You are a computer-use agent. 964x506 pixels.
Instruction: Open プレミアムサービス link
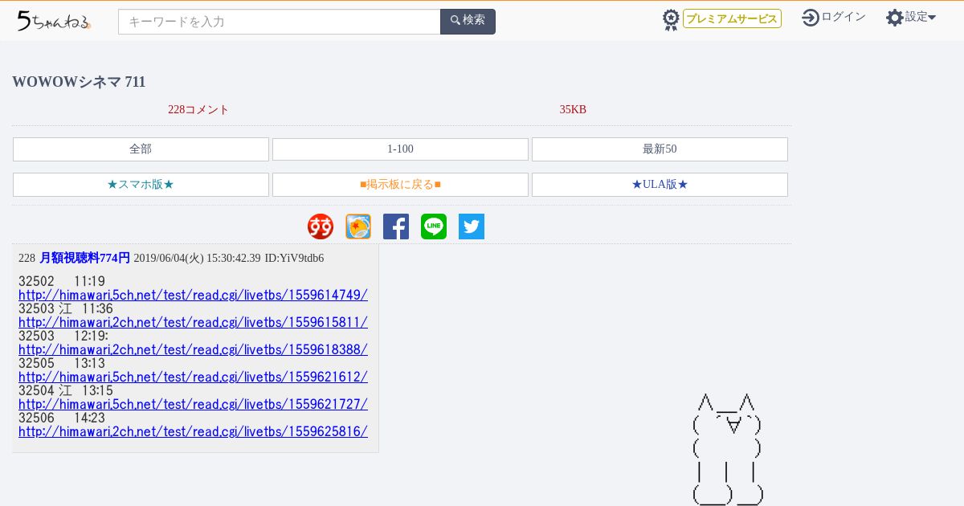tap(732, 18)
